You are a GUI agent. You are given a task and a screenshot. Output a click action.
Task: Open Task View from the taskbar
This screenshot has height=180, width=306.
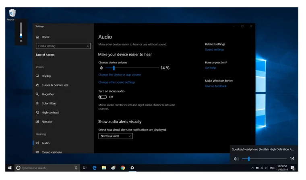click(x=85, y=168)
